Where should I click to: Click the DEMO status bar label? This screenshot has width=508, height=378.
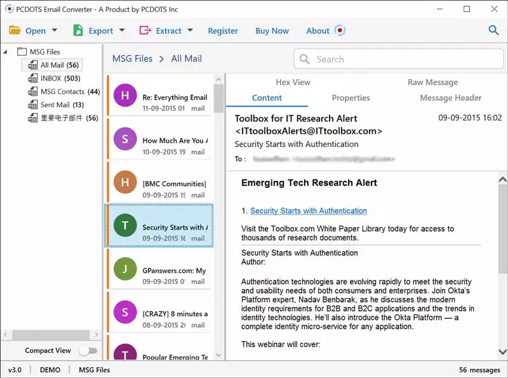50,370
